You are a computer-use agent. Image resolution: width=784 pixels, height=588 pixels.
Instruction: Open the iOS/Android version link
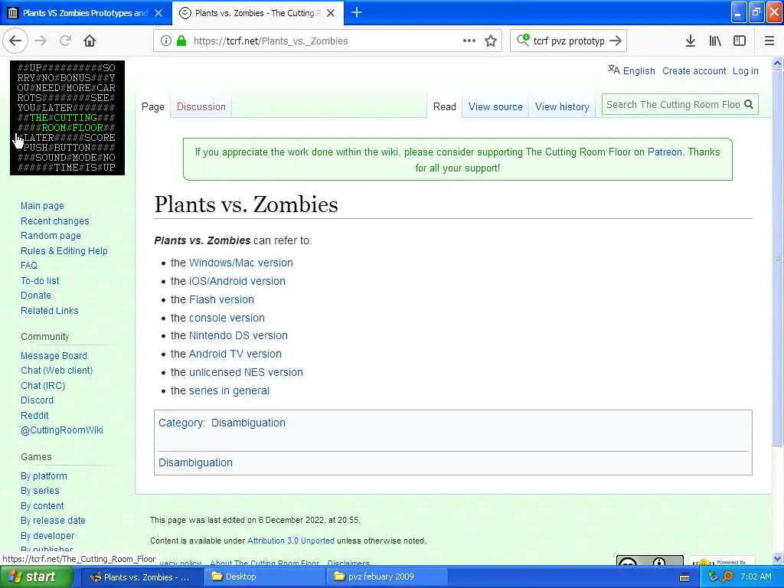[237, 281]
